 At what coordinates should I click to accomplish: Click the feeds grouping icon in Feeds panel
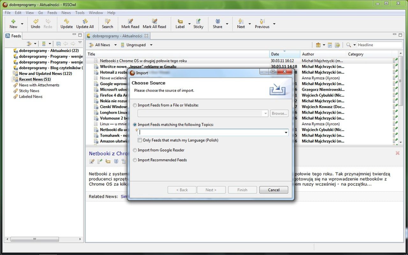(44, 44)
